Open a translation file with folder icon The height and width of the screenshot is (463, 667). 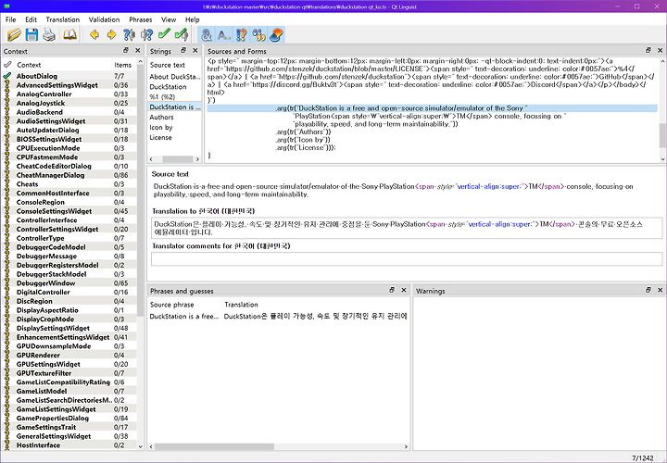[x=14, y=34]
